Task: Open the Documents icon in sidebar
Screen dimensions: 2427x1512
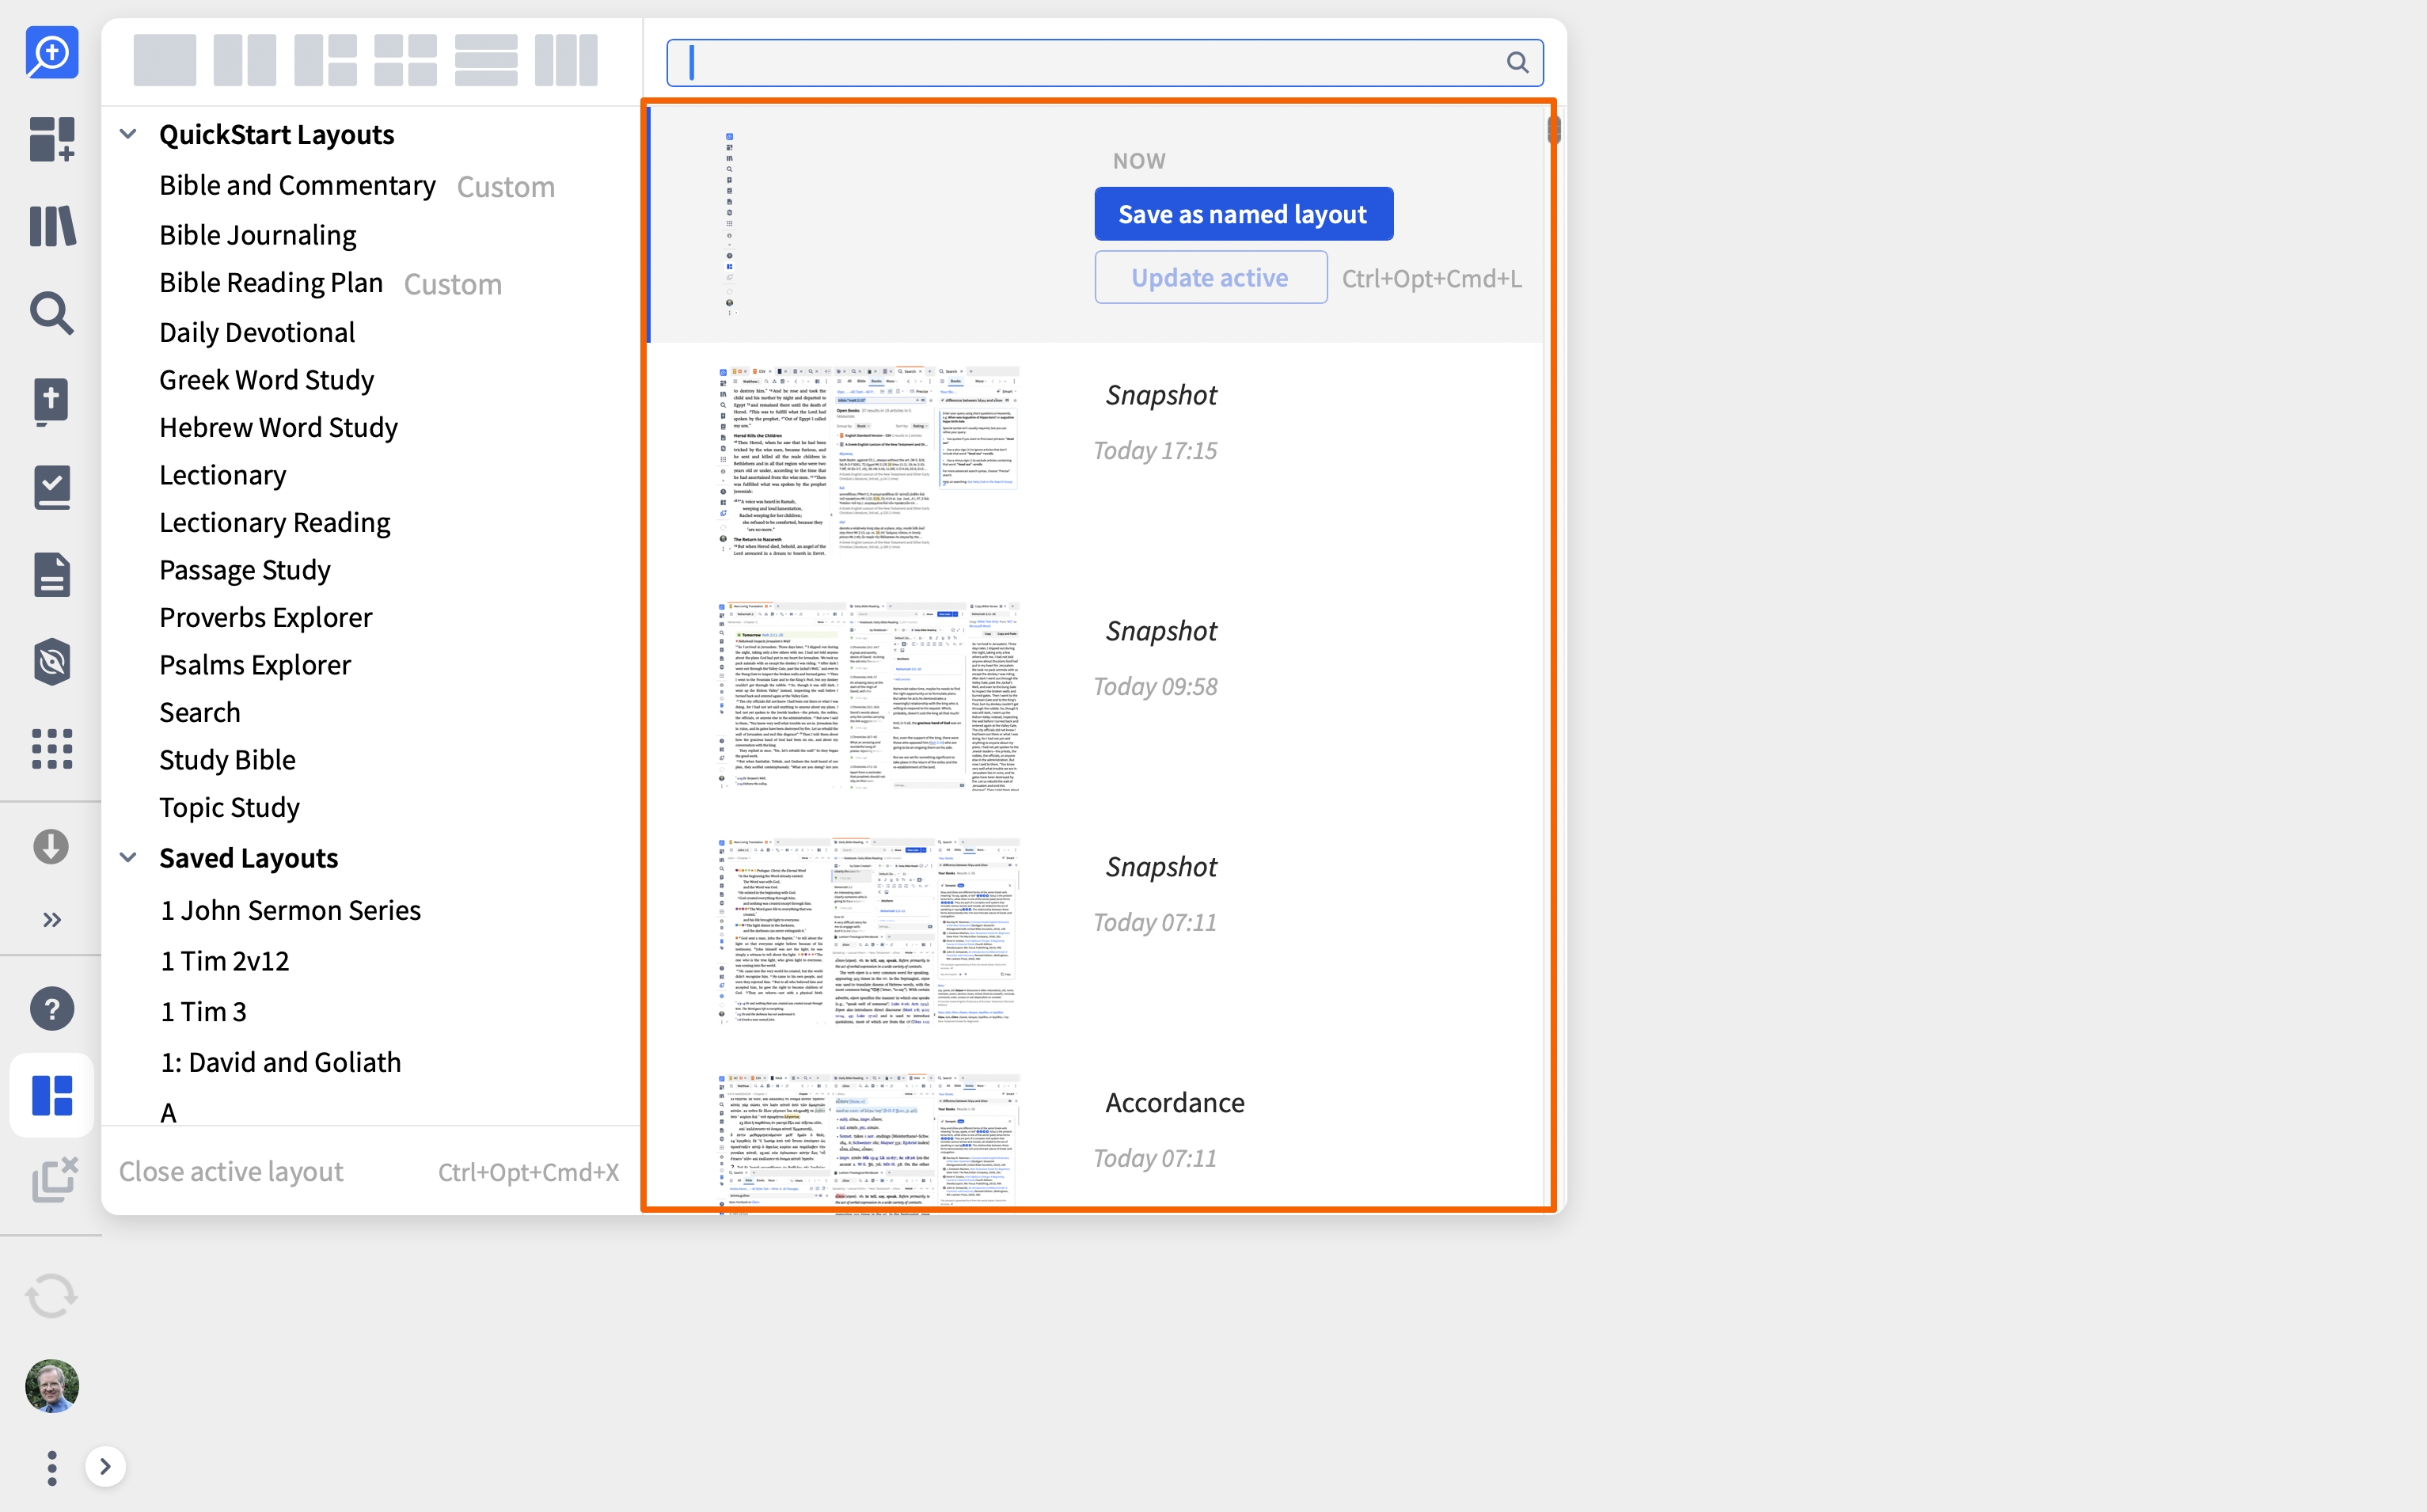Action: 52,575
